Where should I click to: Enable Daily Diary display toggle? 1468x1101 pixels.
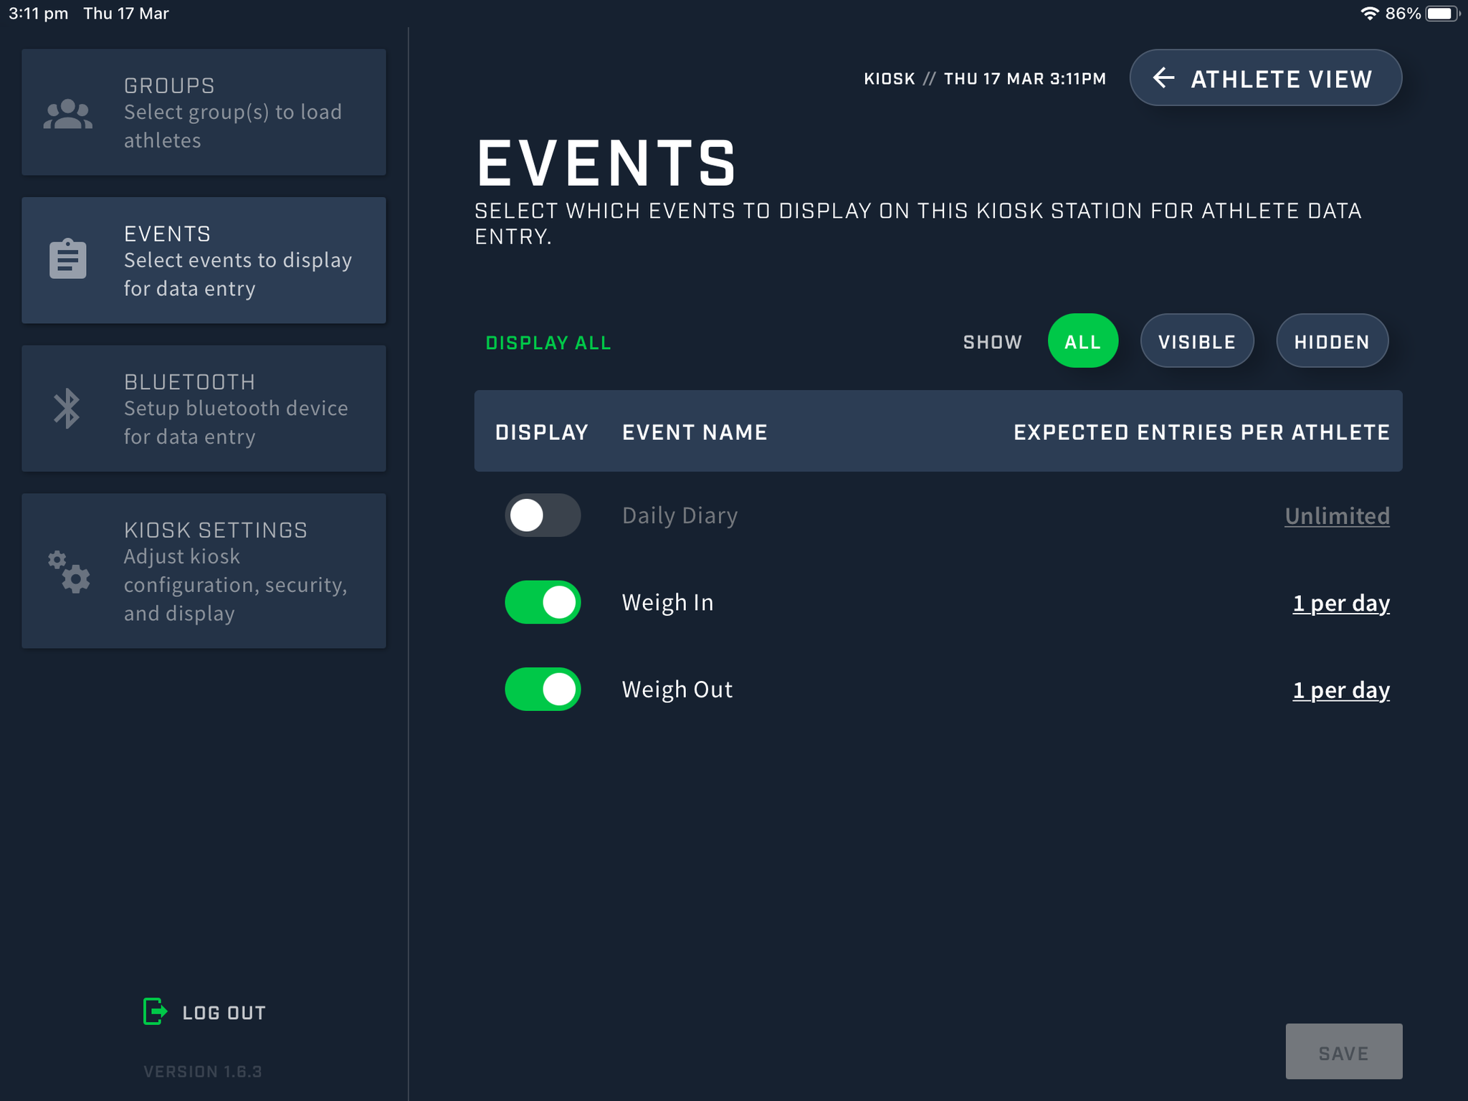point(543,515)
